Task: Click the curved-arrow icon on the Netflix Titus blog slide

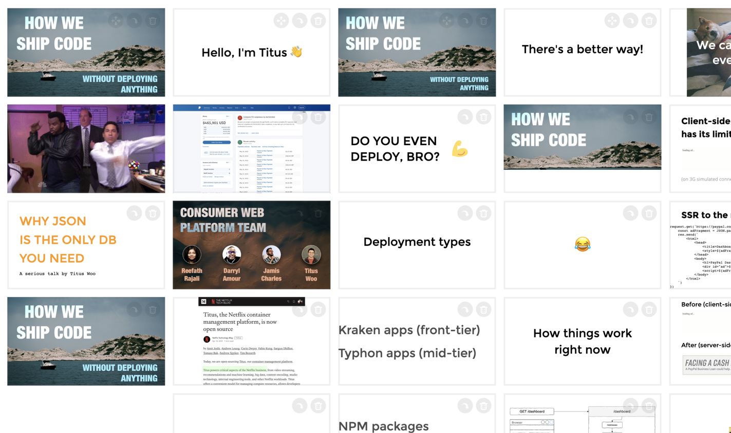Action: pos(299,309)
